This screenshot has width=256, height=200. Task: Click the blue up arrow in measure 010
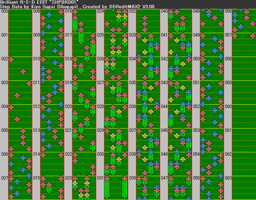tap(55, 63)
